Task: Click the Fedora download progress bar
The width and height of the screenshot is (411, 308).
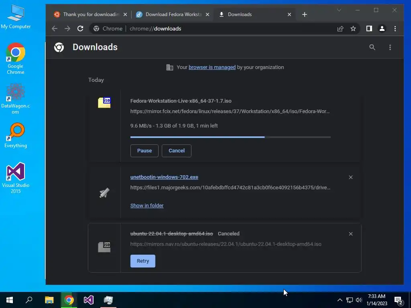Action: pyautogui.click(x=230, y=137)
